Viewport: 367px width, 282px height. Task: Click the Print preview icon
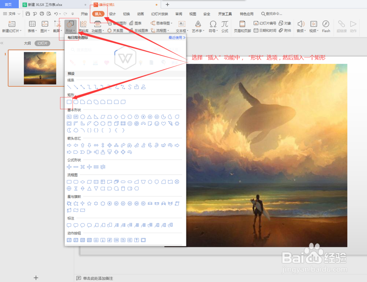(x=49, y=14)
